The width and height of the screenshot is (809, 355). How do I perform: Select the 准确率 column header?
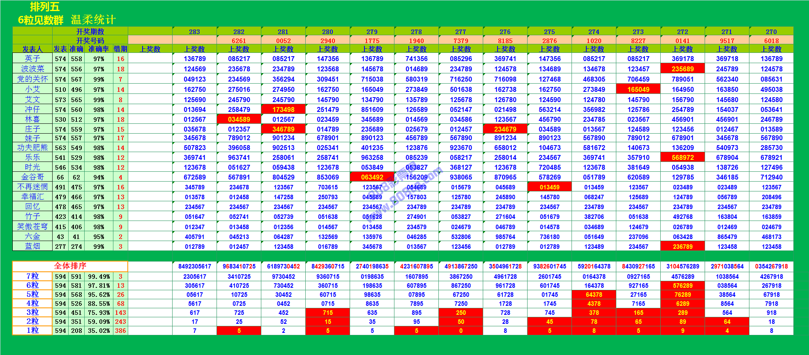[99, 49]
